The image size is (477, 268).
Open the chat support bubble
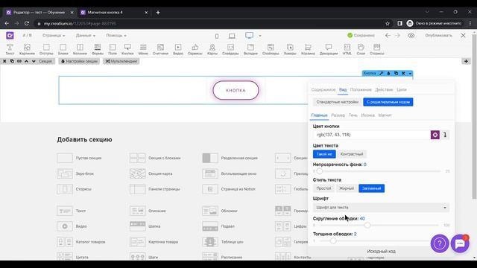click(x=460, y=243)
